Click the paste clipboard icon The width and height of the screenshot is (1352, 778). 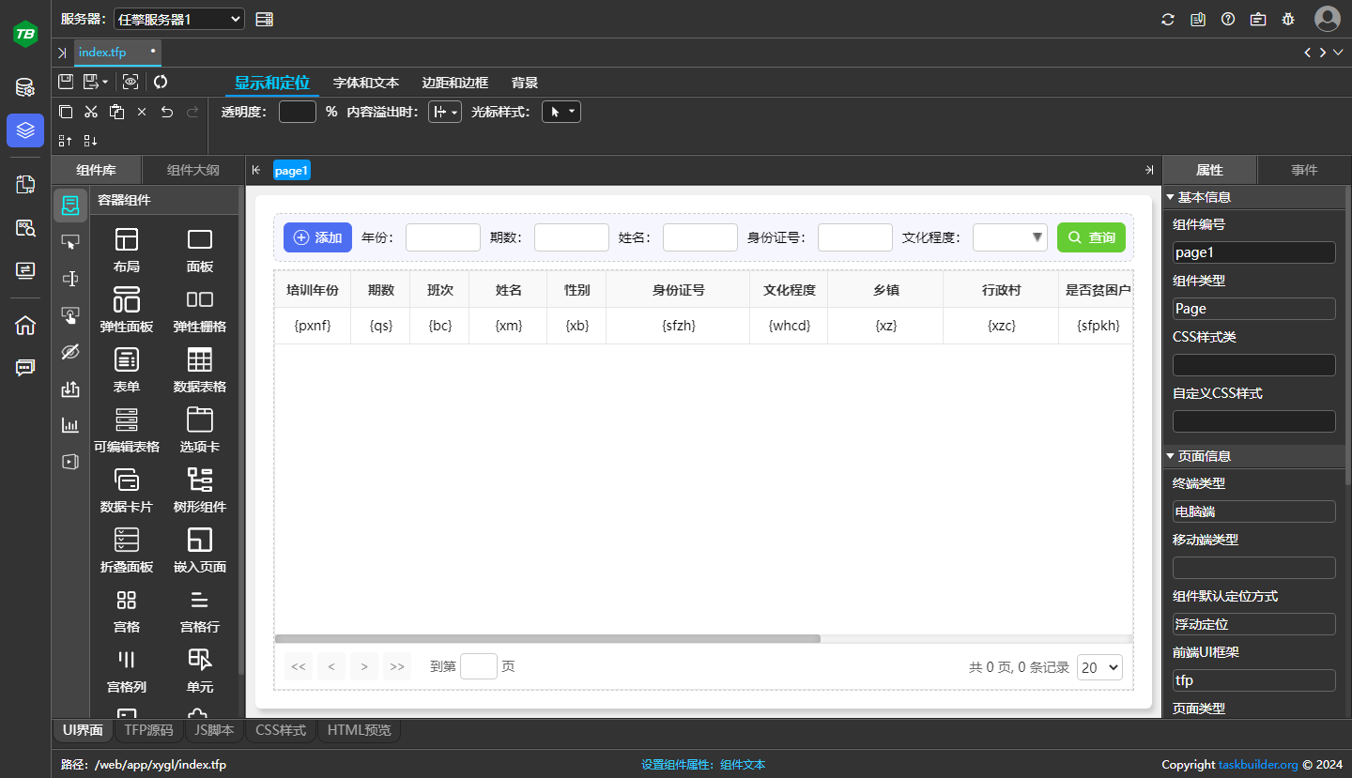pos(116,112)
